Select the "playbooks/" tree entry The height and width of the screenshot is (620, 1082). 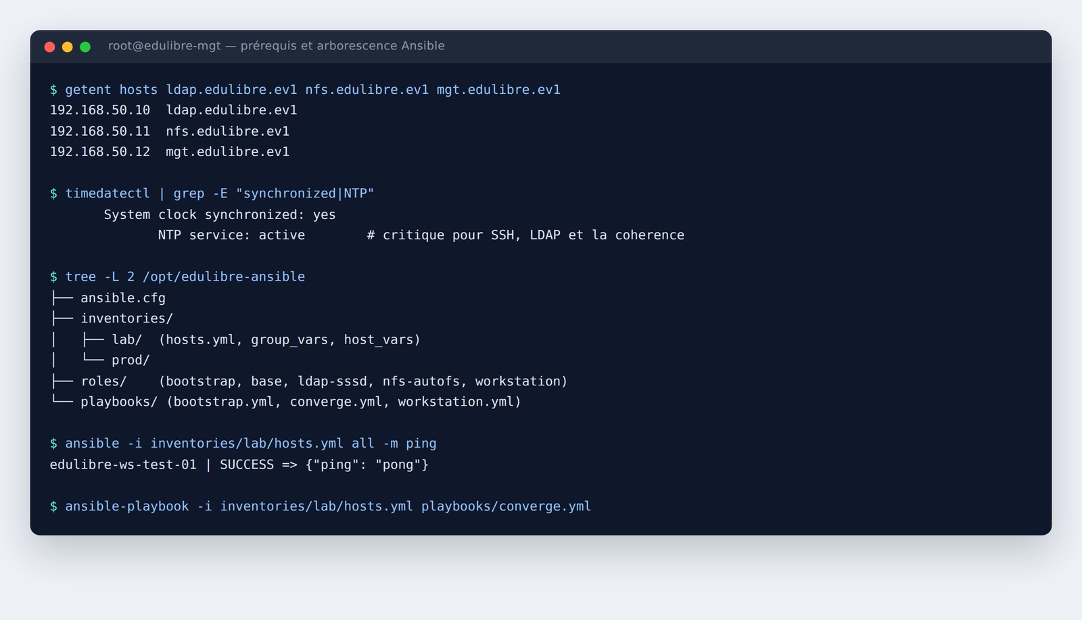tap(119, 402)
